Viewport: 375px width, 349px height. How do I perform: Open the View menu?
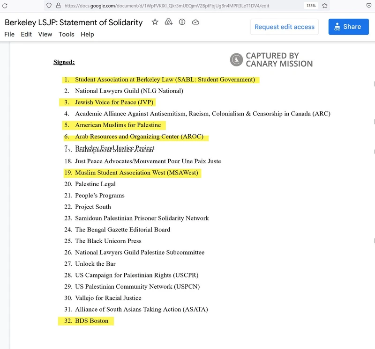tap(45, 34)
